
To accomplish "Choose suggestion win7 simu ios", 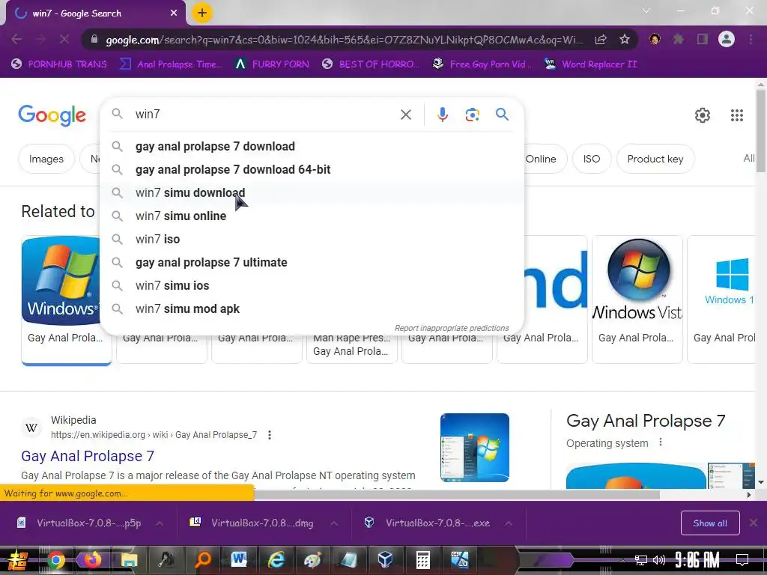I will (x=312, y=285).
